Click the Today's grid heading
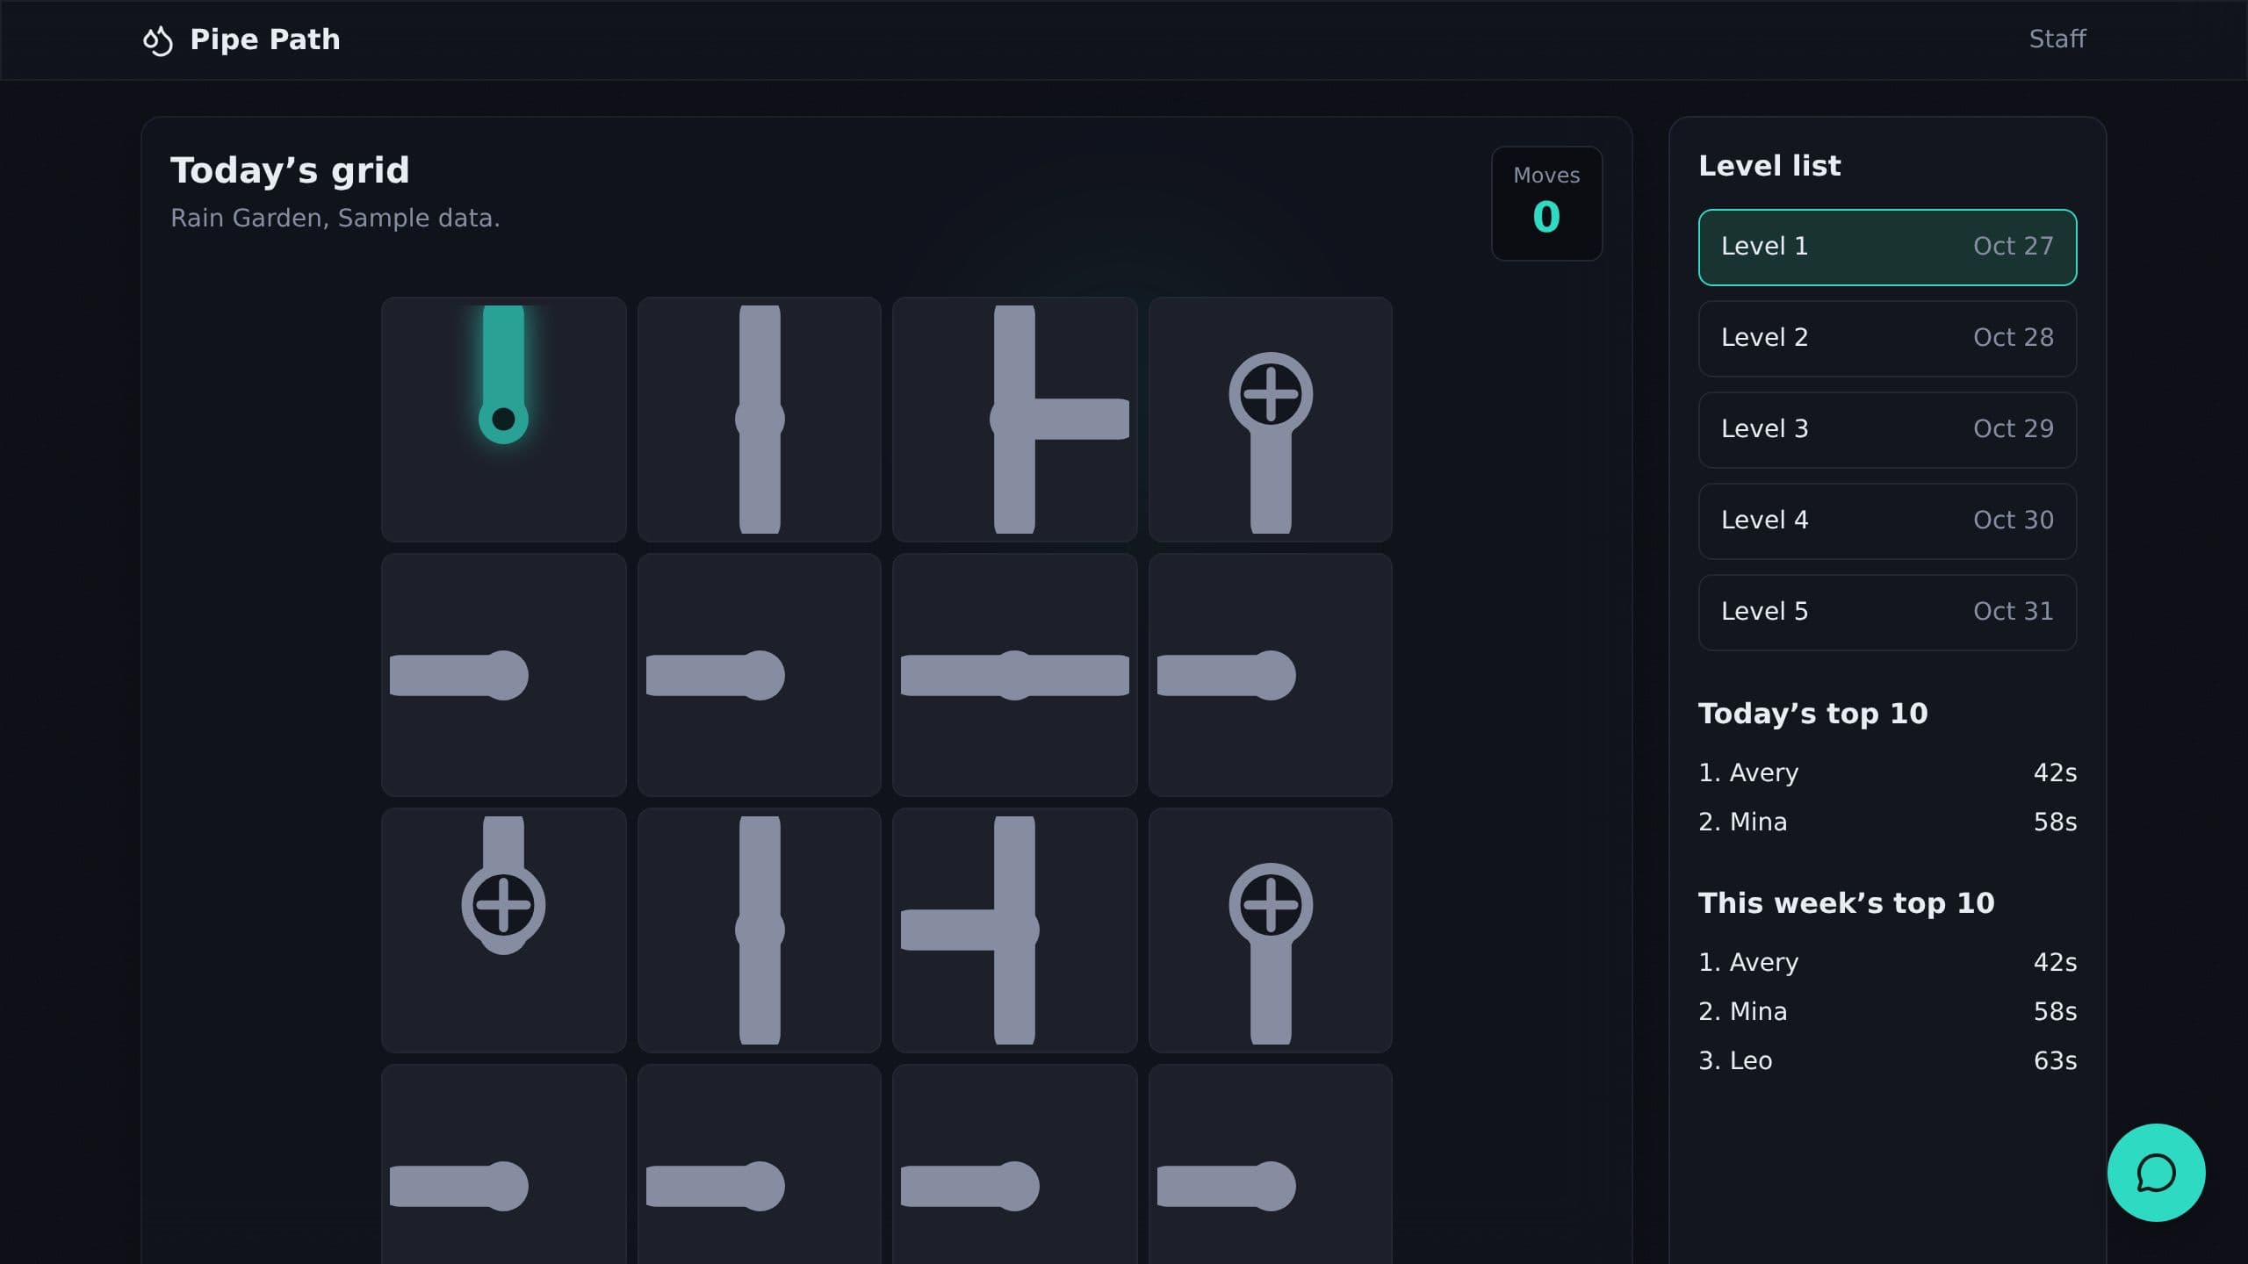The width and height of the screenshot is (2248, 1264). coord(290,170)
